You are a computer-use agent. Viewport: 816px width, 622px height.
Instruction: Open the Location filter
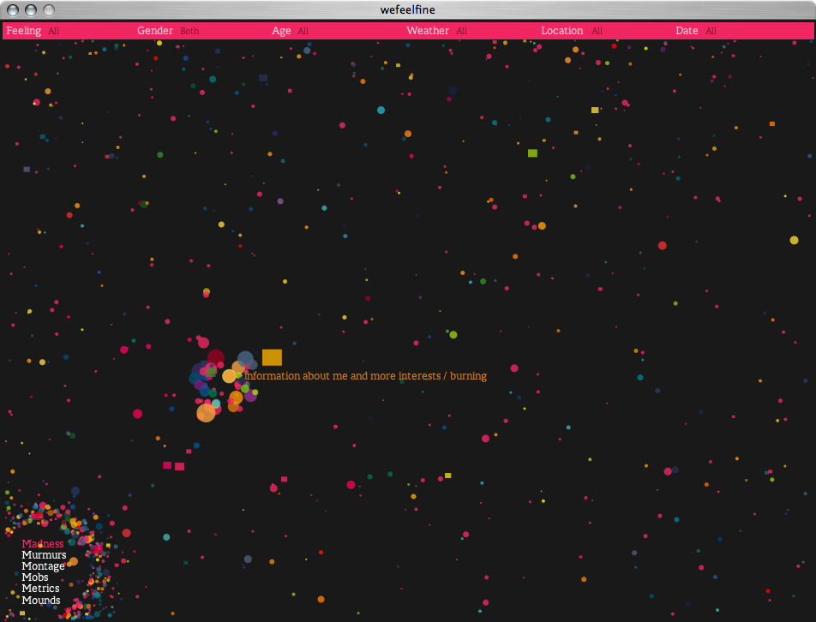tap(562, 31)
